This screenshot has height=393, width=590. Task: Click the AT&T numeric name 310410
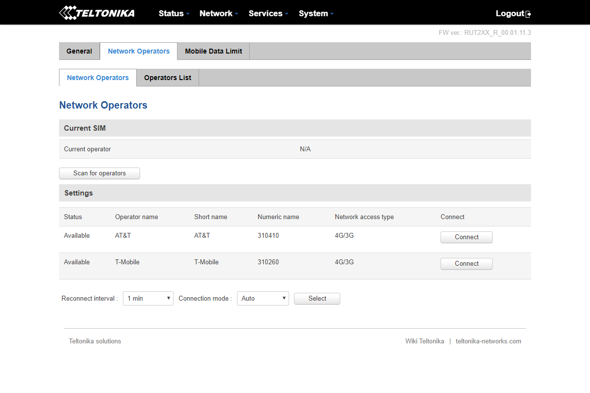point(268,235)
